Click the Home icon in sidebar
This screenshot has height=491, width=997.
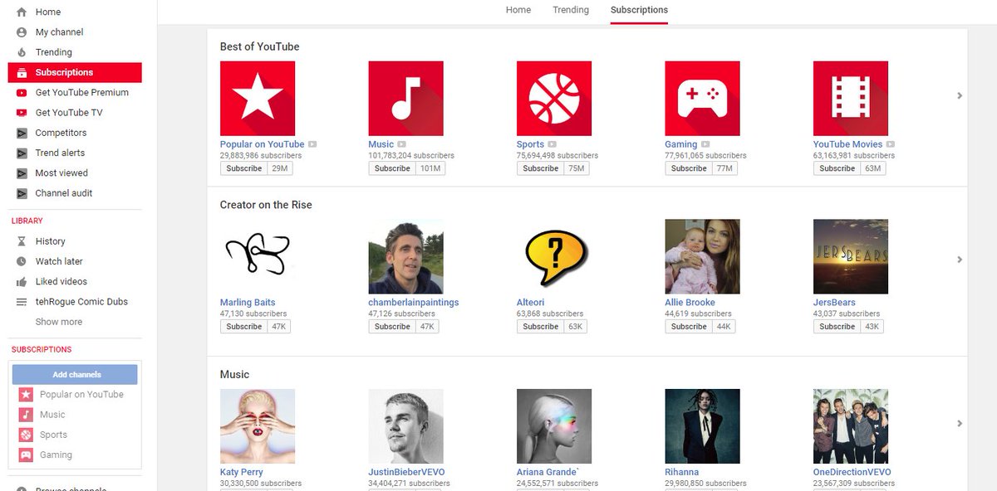[x=22, y=12]
